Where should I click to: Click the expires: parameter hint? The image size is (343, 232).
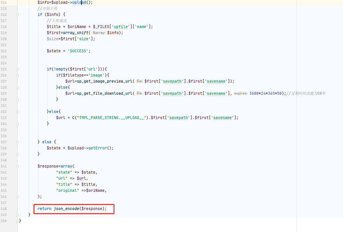(x=241, y=93)
